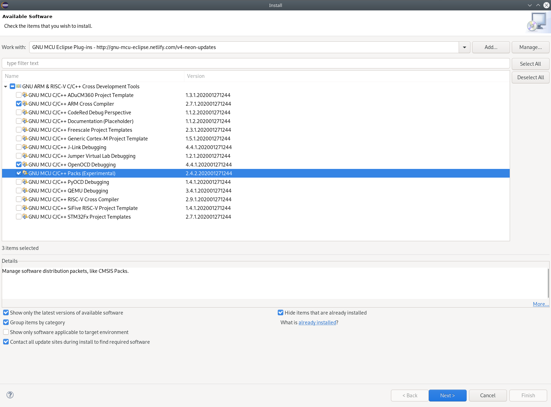
Task: Select version 2.9.1.202001271244 cell
Action: 208,200
